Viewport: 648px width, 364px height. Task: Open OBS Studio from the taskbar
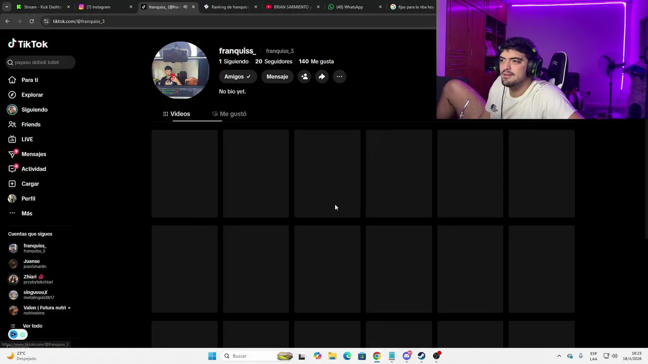(436, 356)
